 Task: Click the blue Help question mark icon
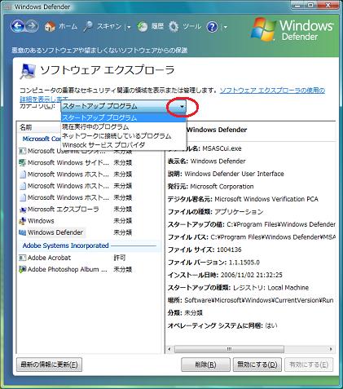pos(212,27)
